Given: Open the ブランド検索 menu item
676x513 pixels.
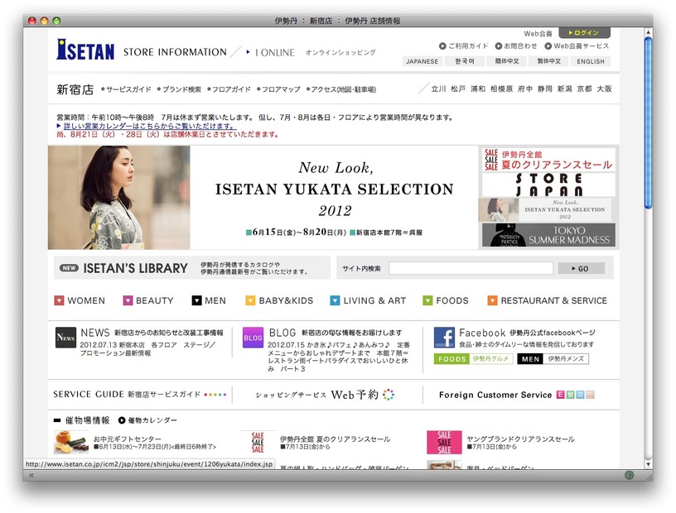Looking at the screenshot, I should [179, 89].
